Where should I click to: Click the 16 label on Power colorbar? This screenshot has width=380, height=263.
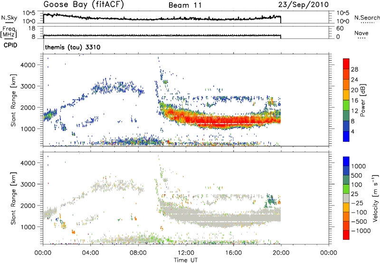pos(354,100)
